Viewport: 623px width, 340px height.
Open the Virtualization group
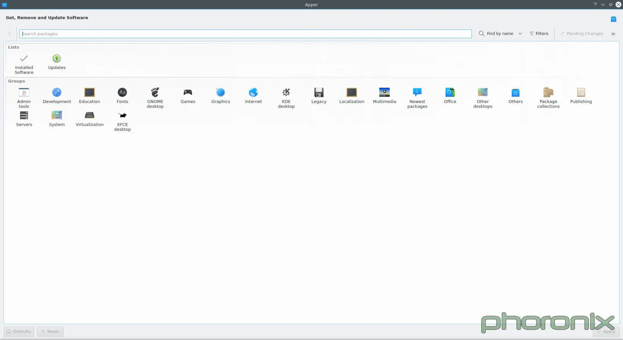coord(90,119)
